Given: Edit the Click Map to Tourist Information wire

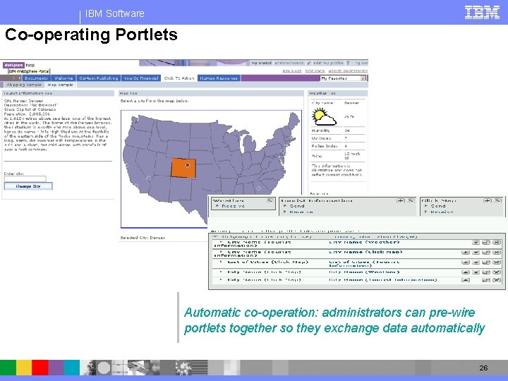Looking at the screenshot, I should (x=486, y=280).
